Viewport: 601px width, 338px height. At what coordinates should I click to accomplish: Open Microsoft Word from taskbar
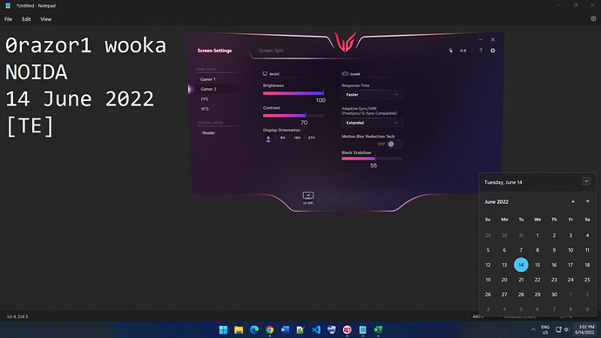(x=285, y=329)
